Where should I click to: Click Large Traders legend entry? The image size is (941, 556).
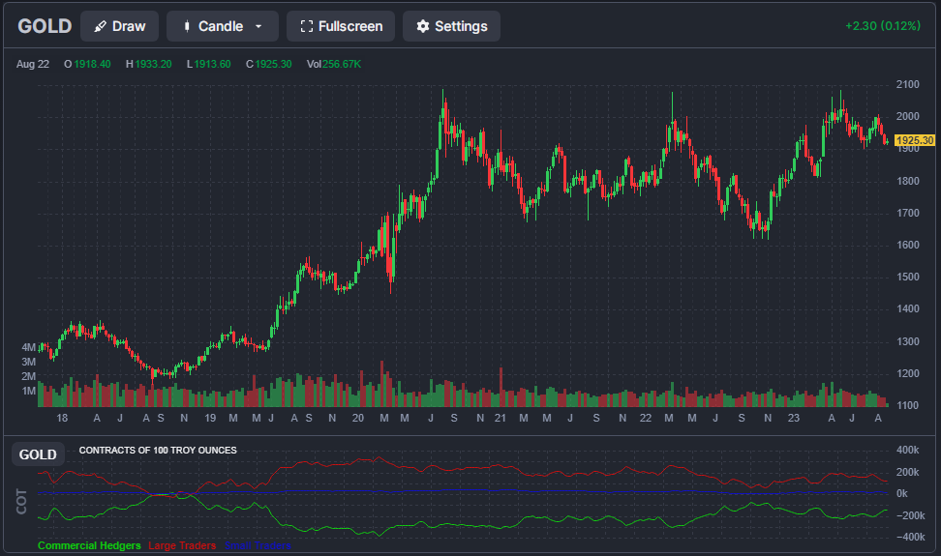point(182,545)
